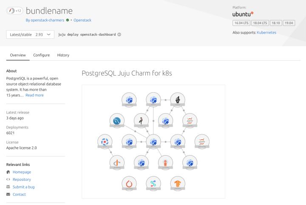
Task: Click the green verified publisher checkmark
Action: pyautogui.click(x=68, y=20)
